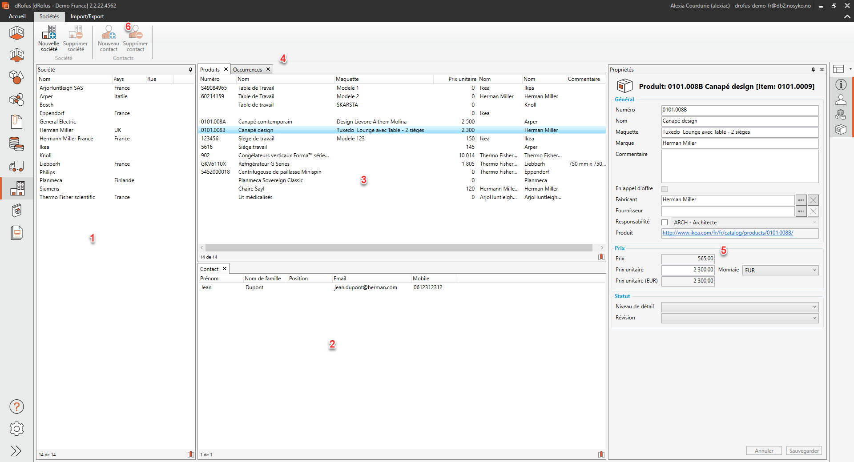
Task: Open the help question mark icon
Action: [16, 406]
